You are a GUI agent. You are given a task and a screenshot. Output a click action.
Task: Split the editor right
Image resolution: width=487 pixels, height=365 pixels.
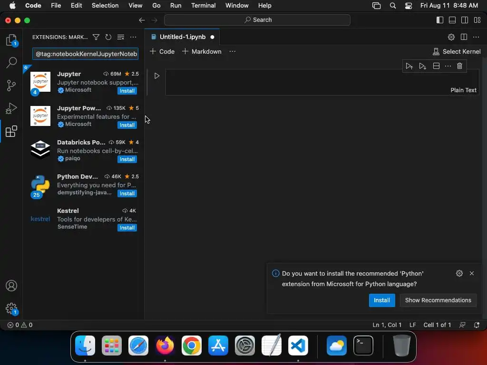click(x=464, y=37)
